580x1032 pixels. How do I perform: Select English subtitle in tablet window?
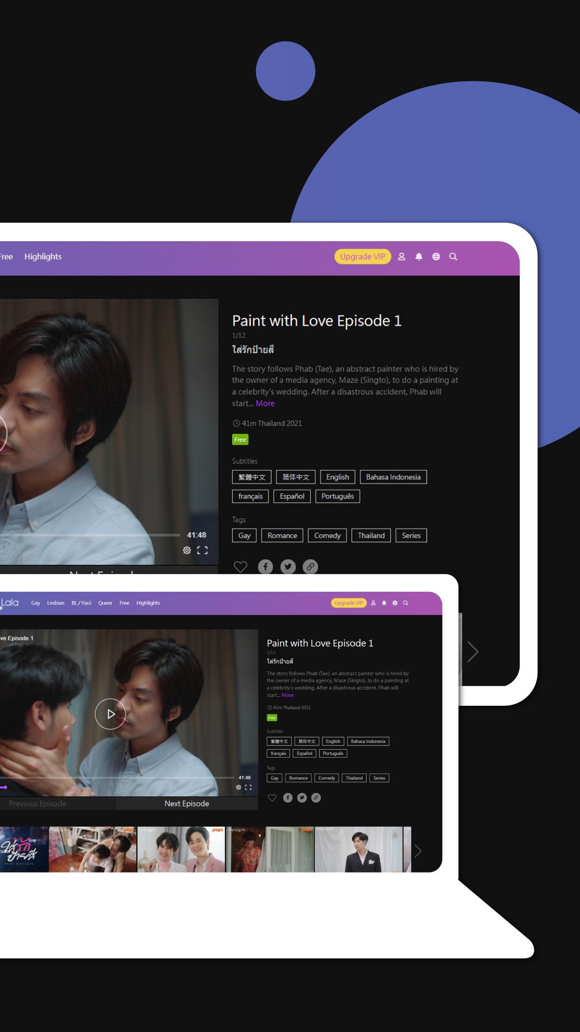coord(338,477)
